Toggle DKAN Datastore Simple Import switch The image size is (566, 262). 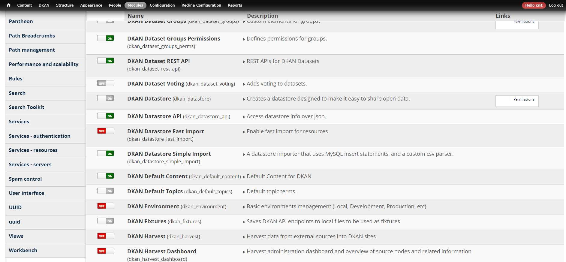click(105, 153)
